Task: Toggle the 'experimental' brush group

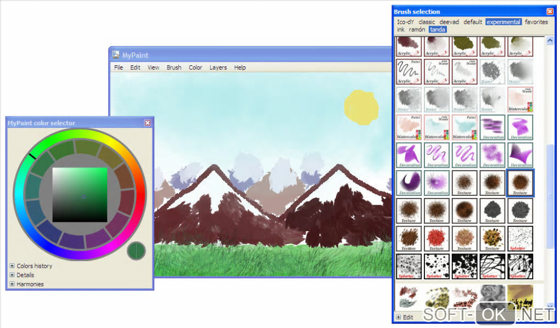Action: pos(503,22)
